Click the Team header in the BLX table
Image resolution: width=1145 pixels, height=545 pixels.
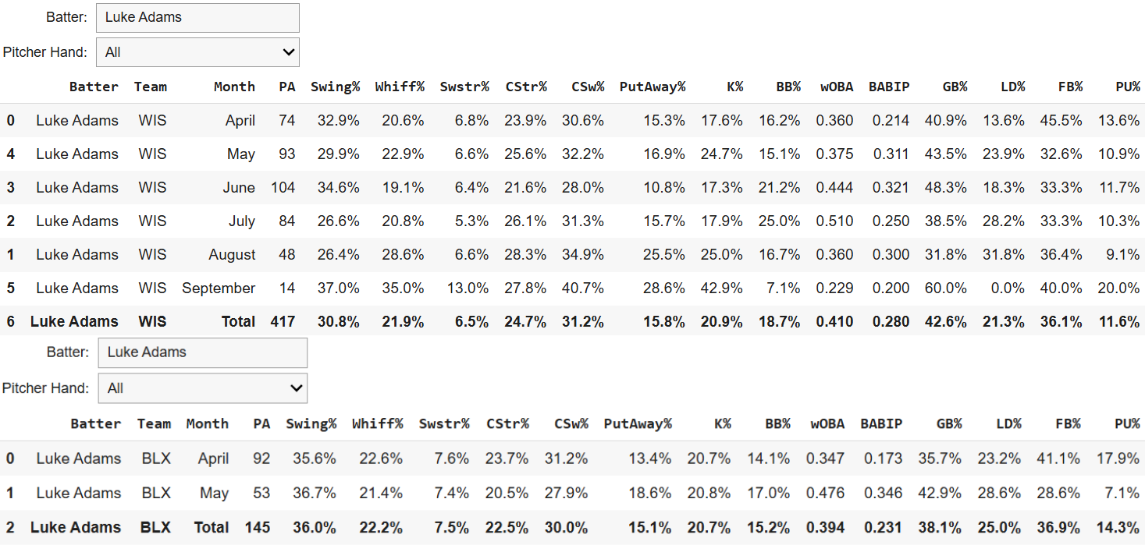pyautogui.click(x=154, y=424)
